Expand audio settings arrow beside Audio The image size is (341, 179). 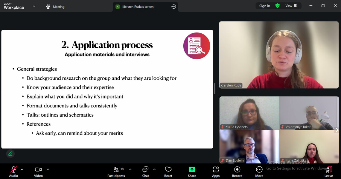coord(22,169)
